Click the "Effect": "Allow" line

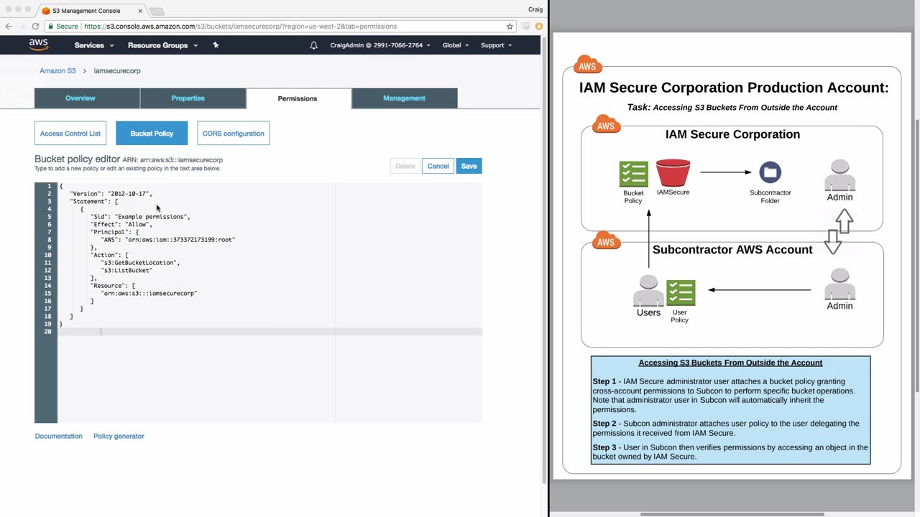[x=121, y=225]
